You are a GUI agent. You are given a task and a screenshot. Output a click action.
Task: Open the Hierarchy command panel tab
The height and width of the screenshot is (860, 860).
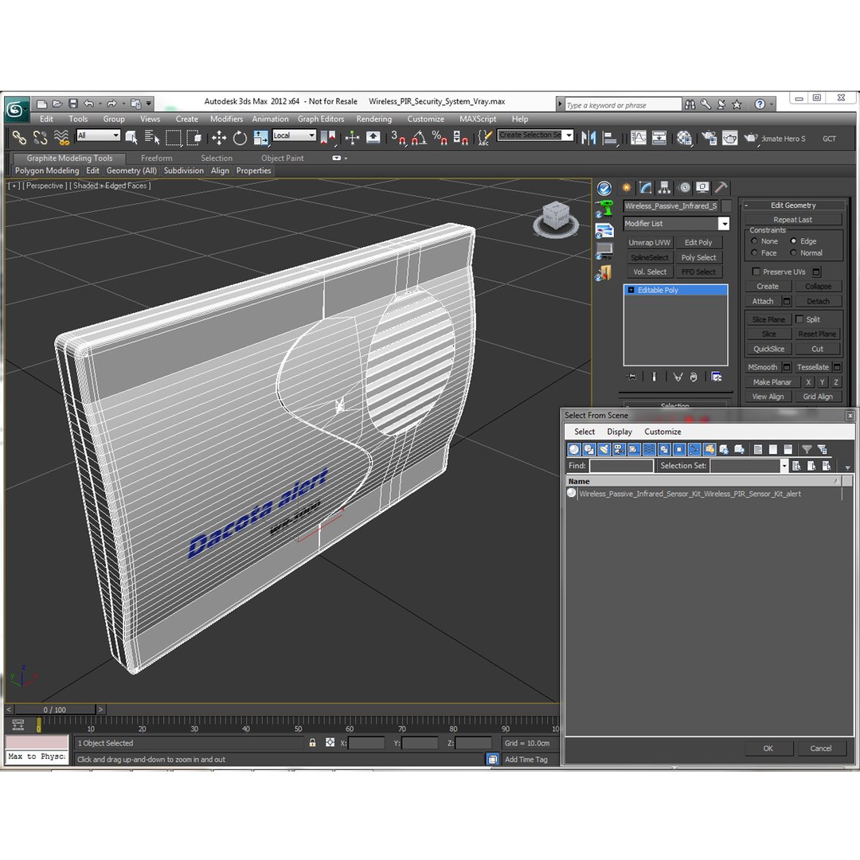[665, 188]
